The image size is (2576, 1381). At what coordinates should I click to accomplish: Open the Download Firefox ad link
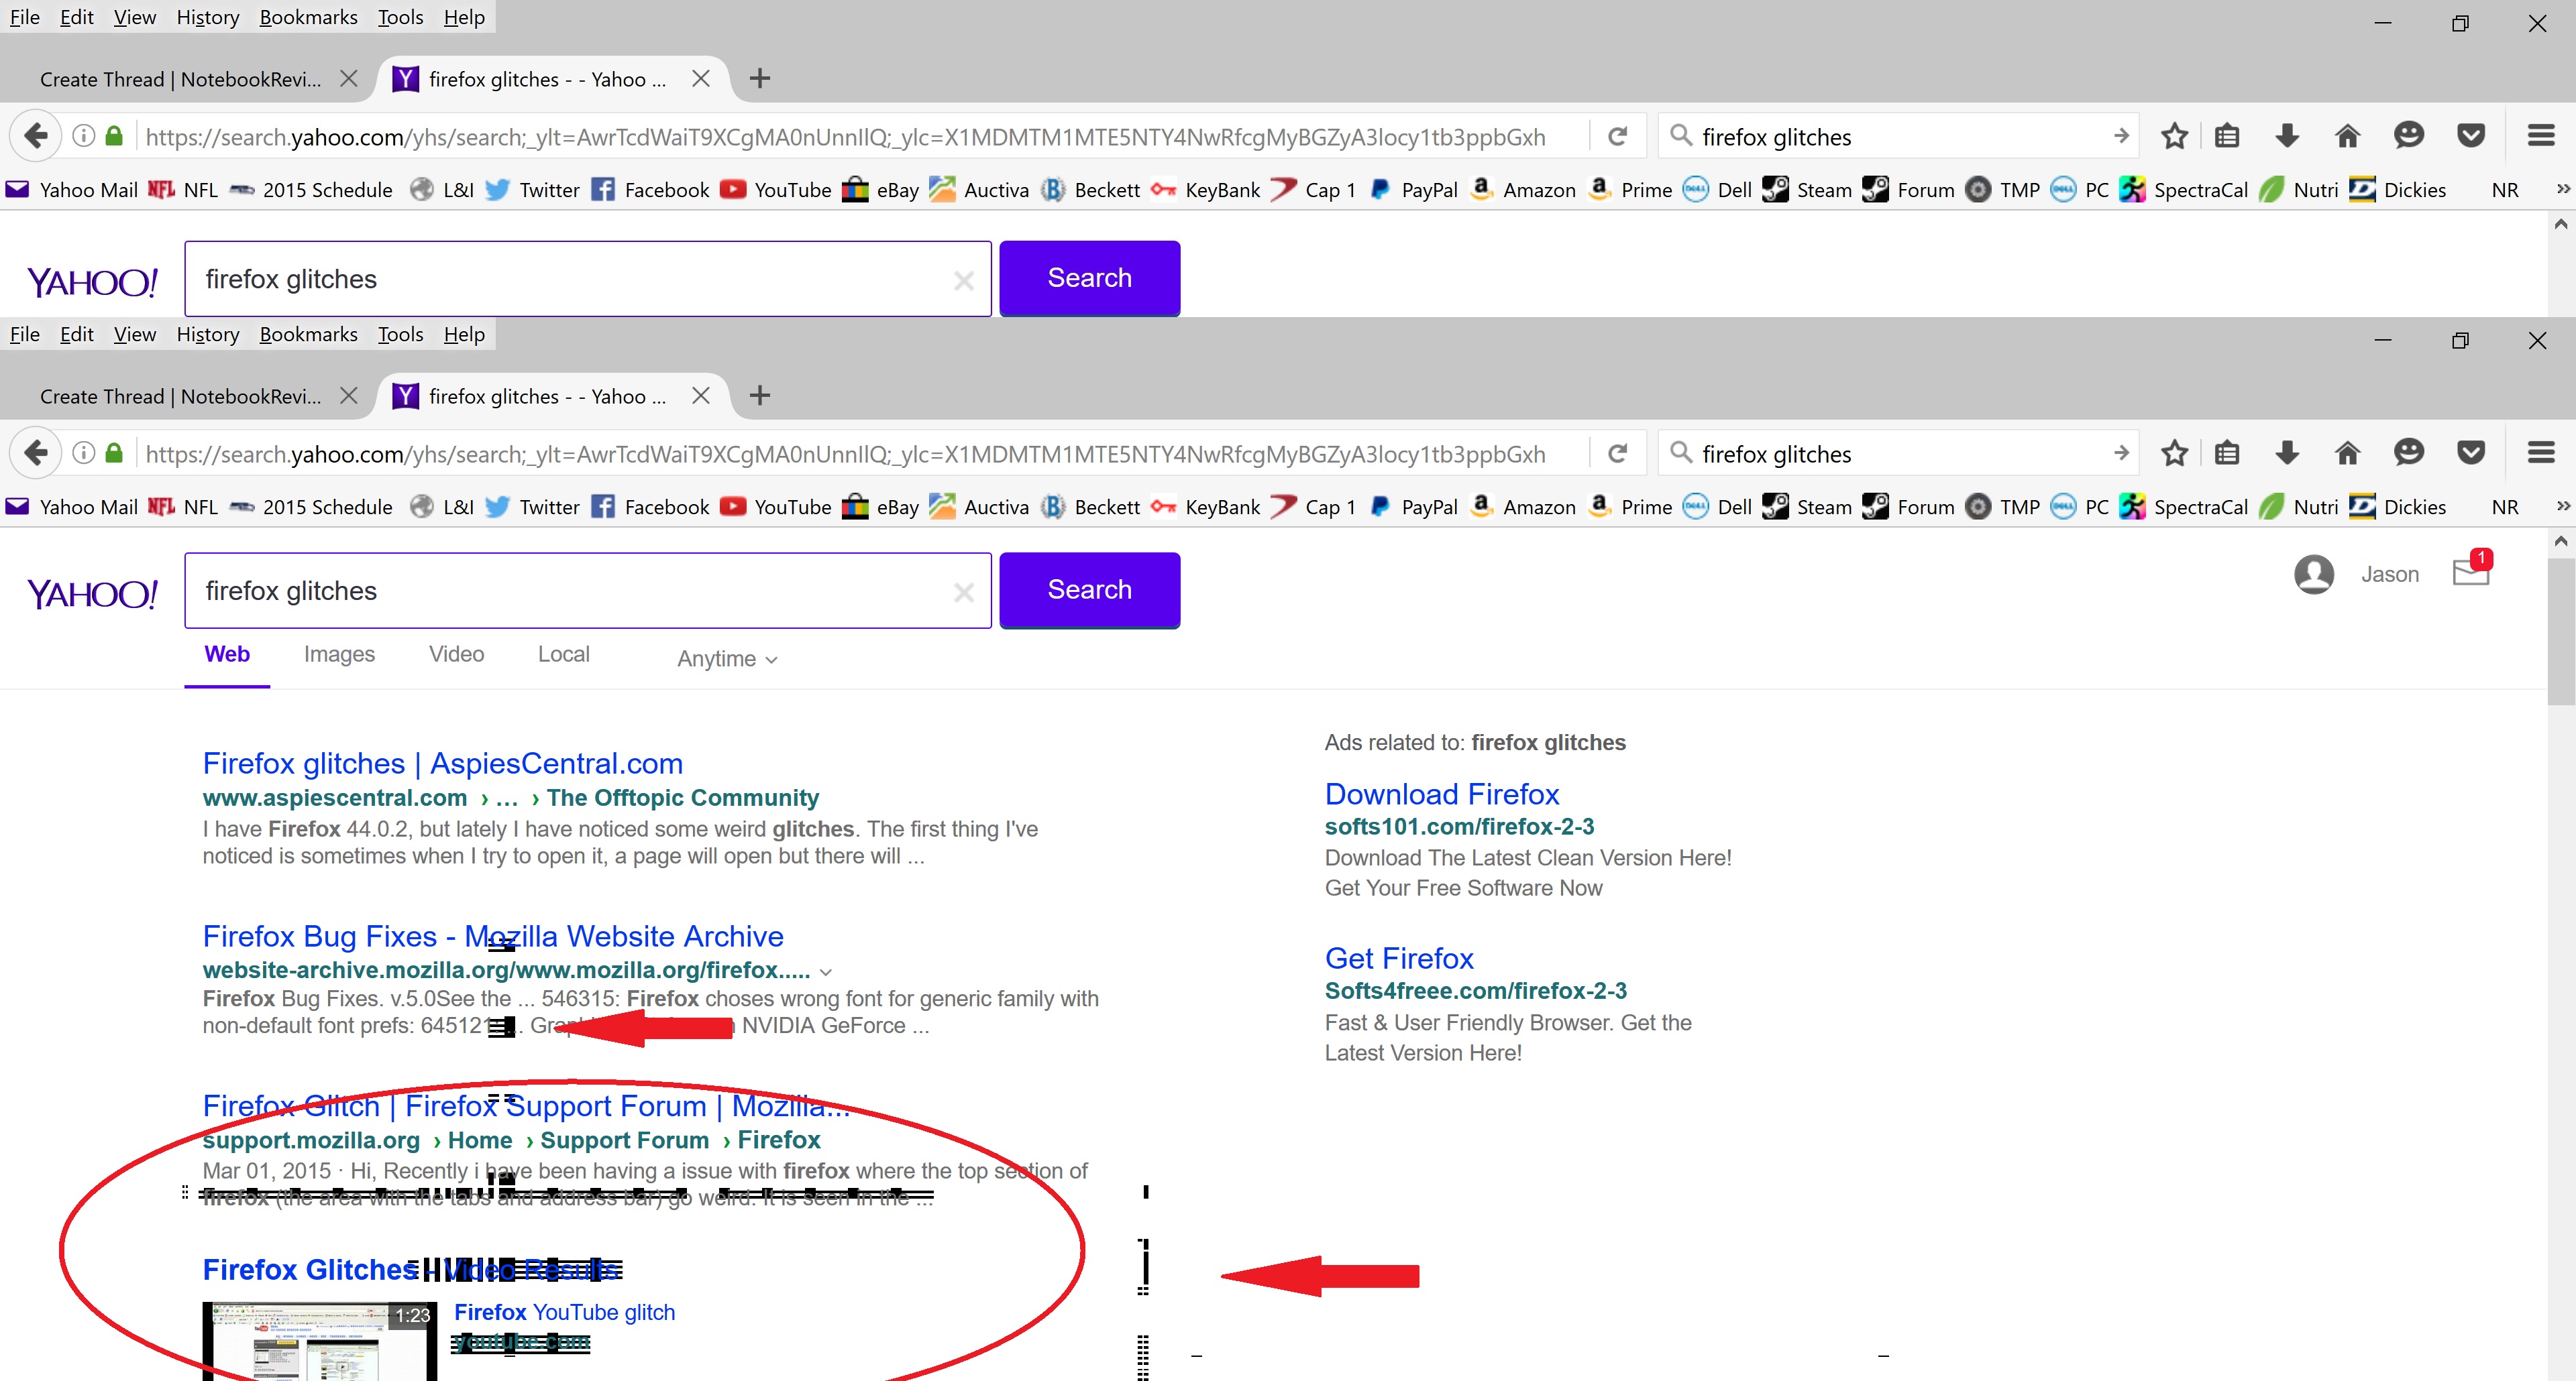1441,794
